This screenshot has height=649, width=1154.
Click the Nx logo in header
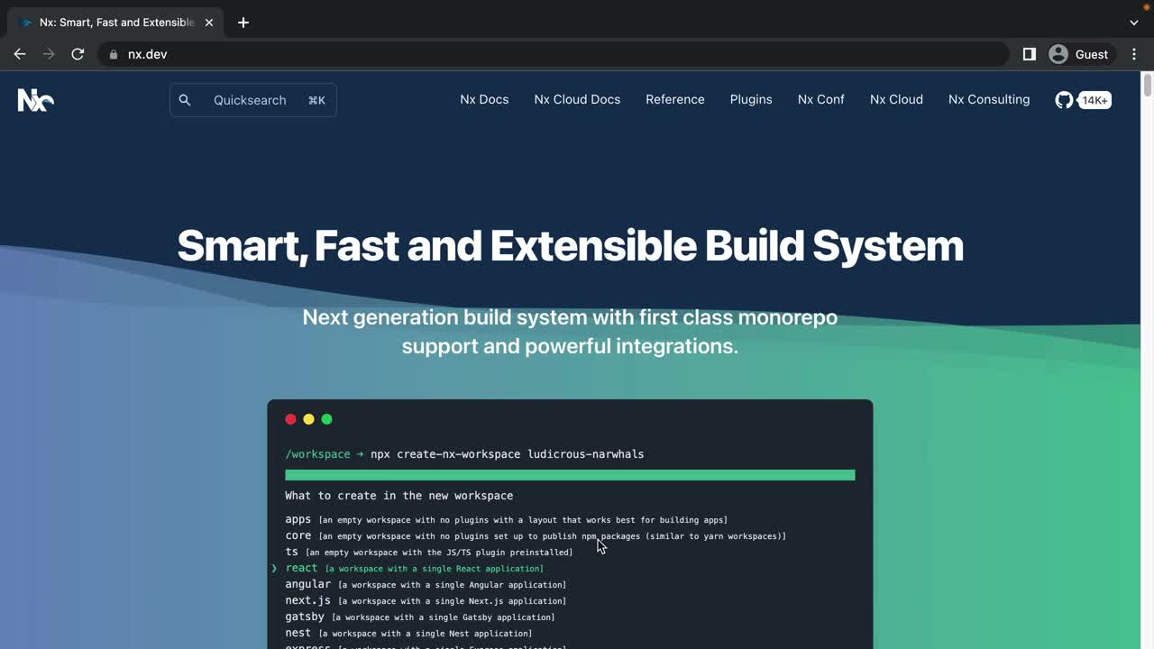click(36, 100)
